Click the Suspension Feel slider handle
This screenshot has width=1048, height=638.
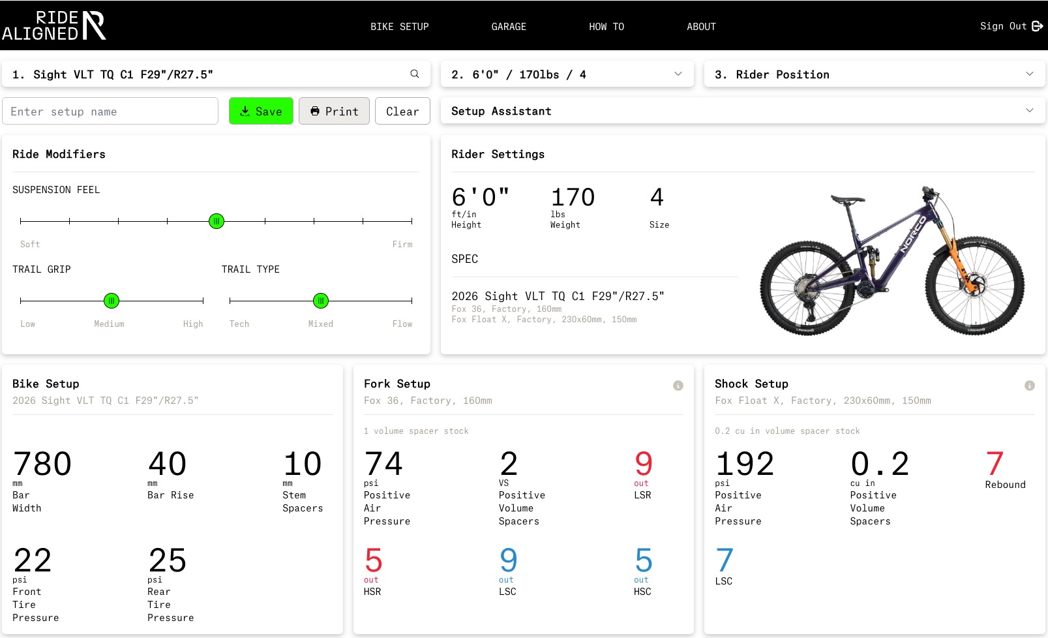tap(217, 221)
